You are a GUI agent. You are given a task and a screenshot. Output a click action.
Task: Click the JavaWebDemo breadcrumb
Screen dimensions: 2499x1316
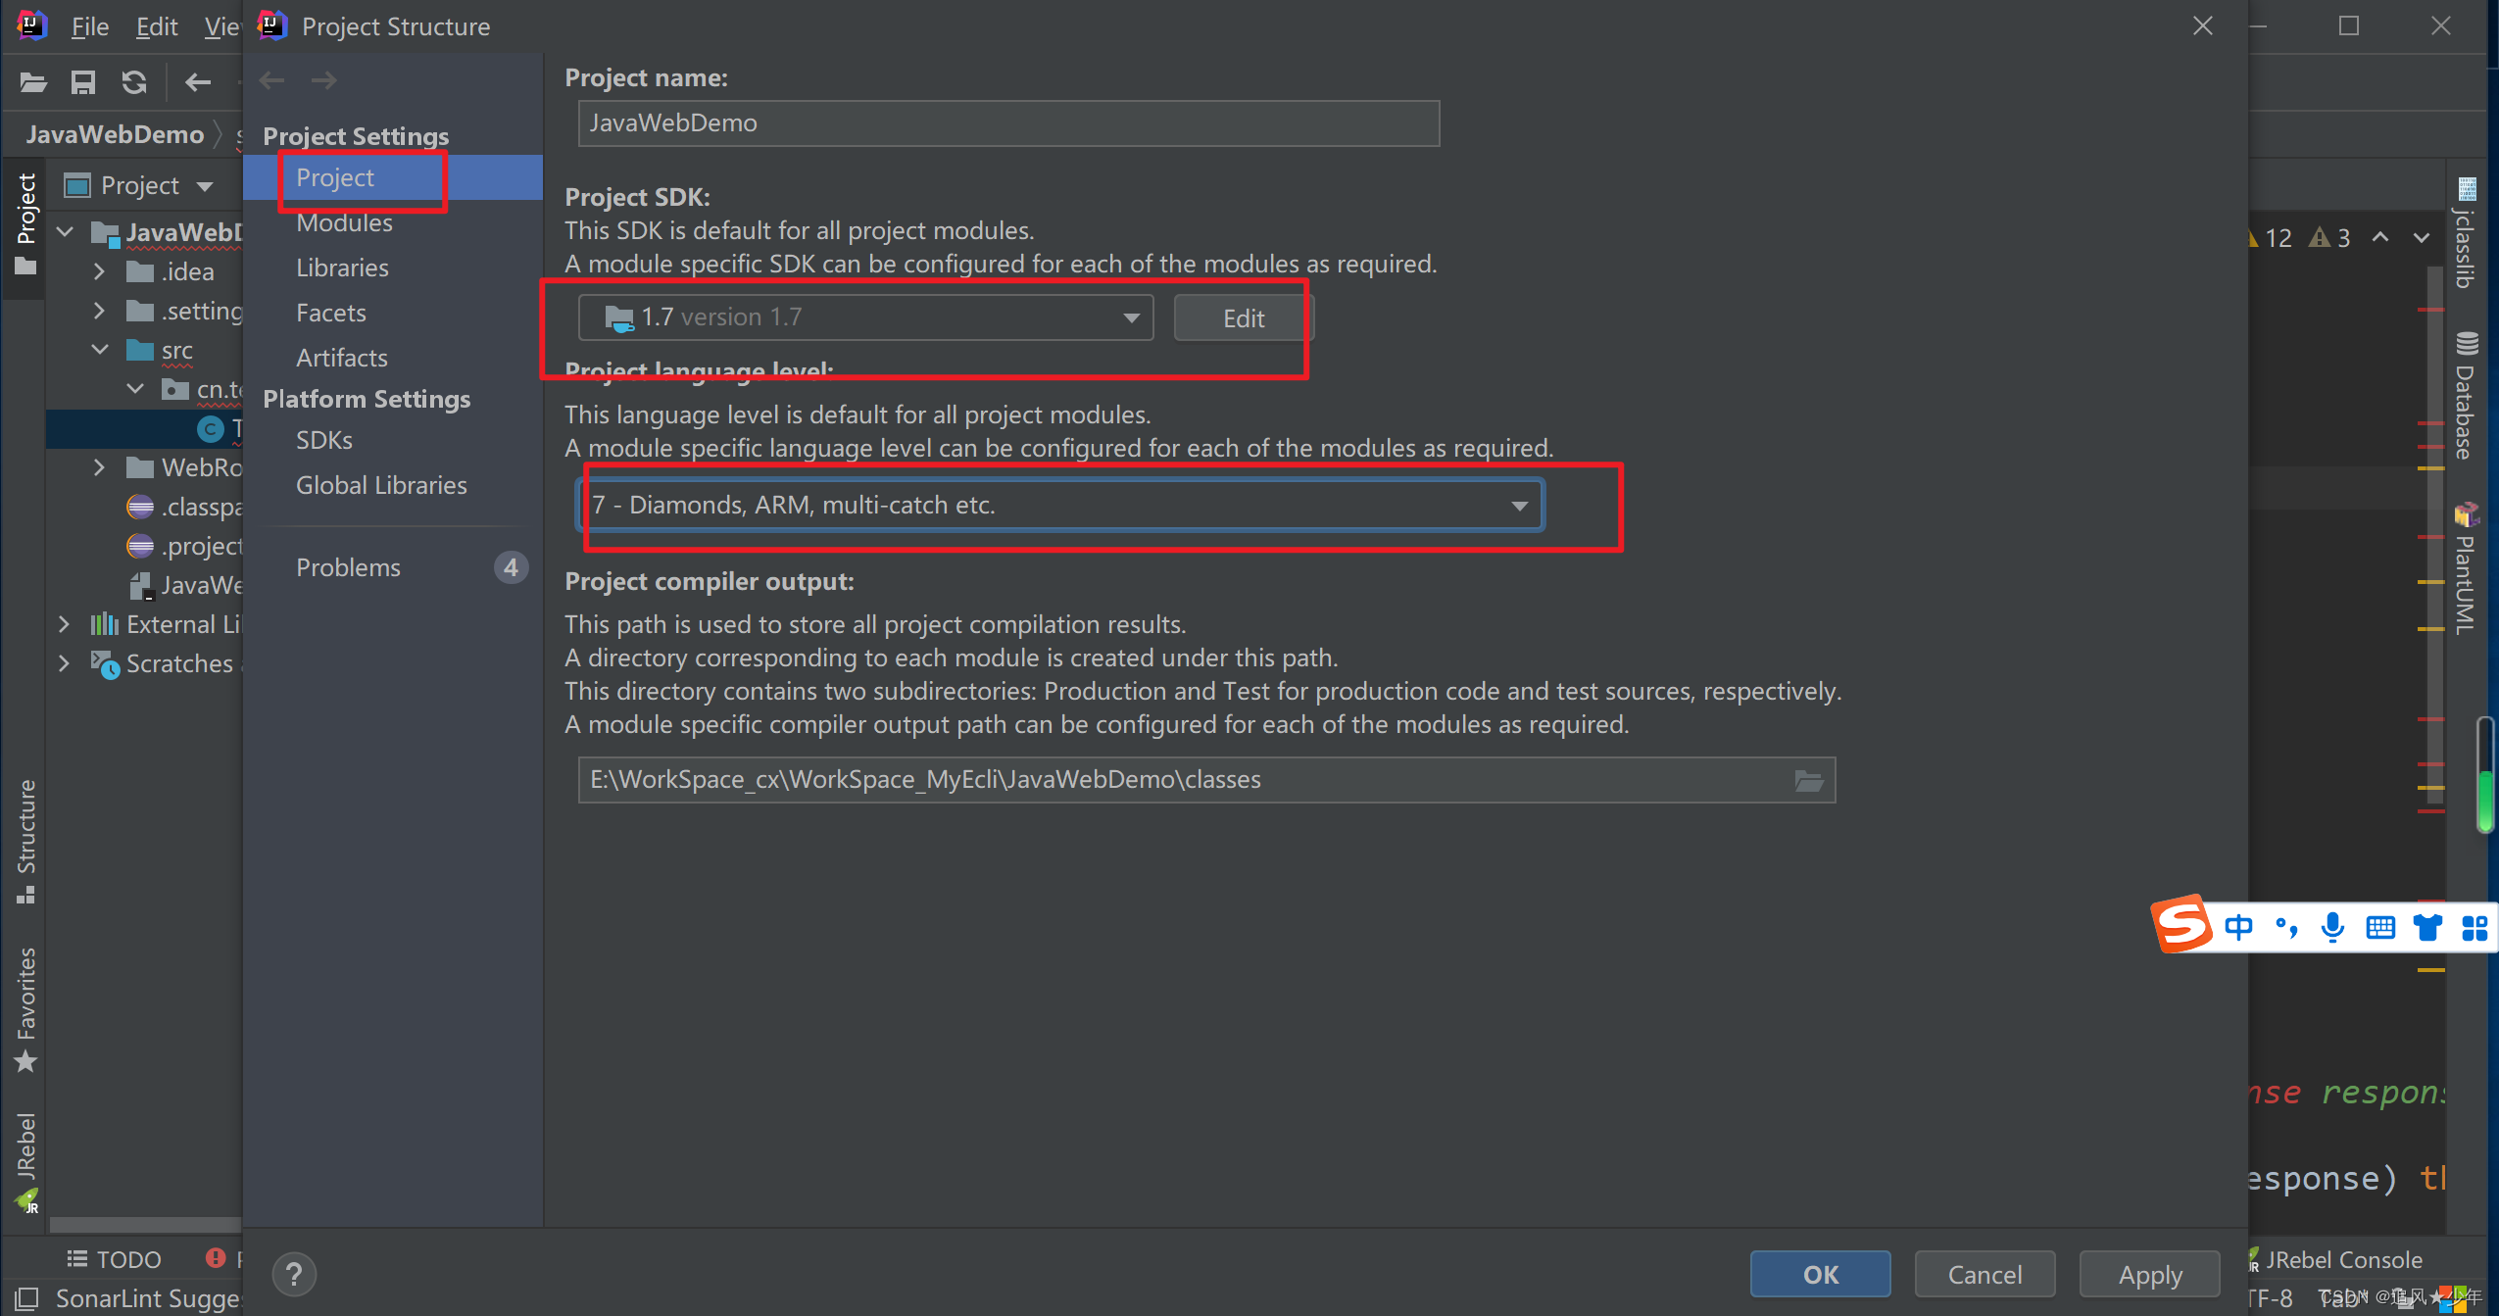[x=115, y=134]
